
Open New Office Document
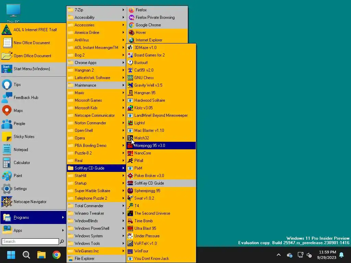(x=33, y=43)
